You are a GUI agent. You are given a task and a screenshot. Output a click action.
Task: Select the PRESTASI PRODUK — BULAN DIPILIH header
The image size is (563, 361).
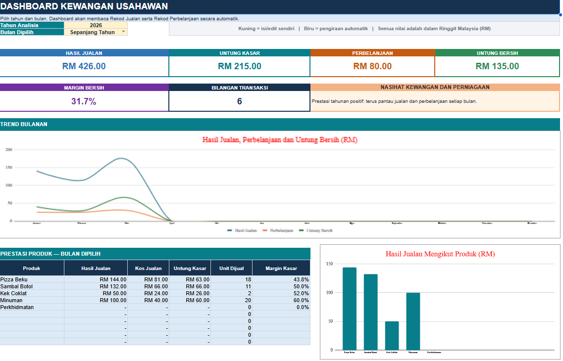155,254
